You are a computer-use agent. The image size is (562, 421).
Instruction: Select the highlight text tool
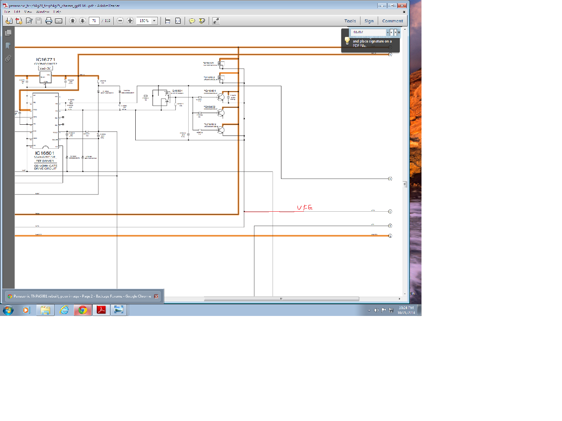click(202, 21)
